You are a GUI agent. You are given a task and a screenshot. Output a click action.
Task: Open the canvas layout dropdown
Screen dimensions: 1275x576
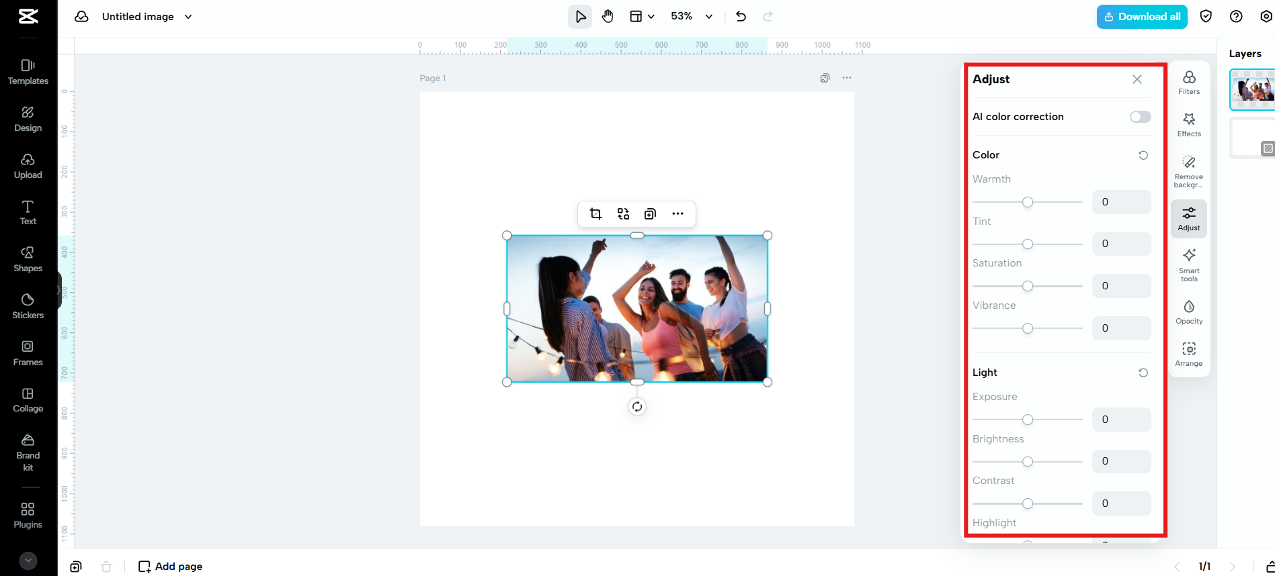point(642,16)
